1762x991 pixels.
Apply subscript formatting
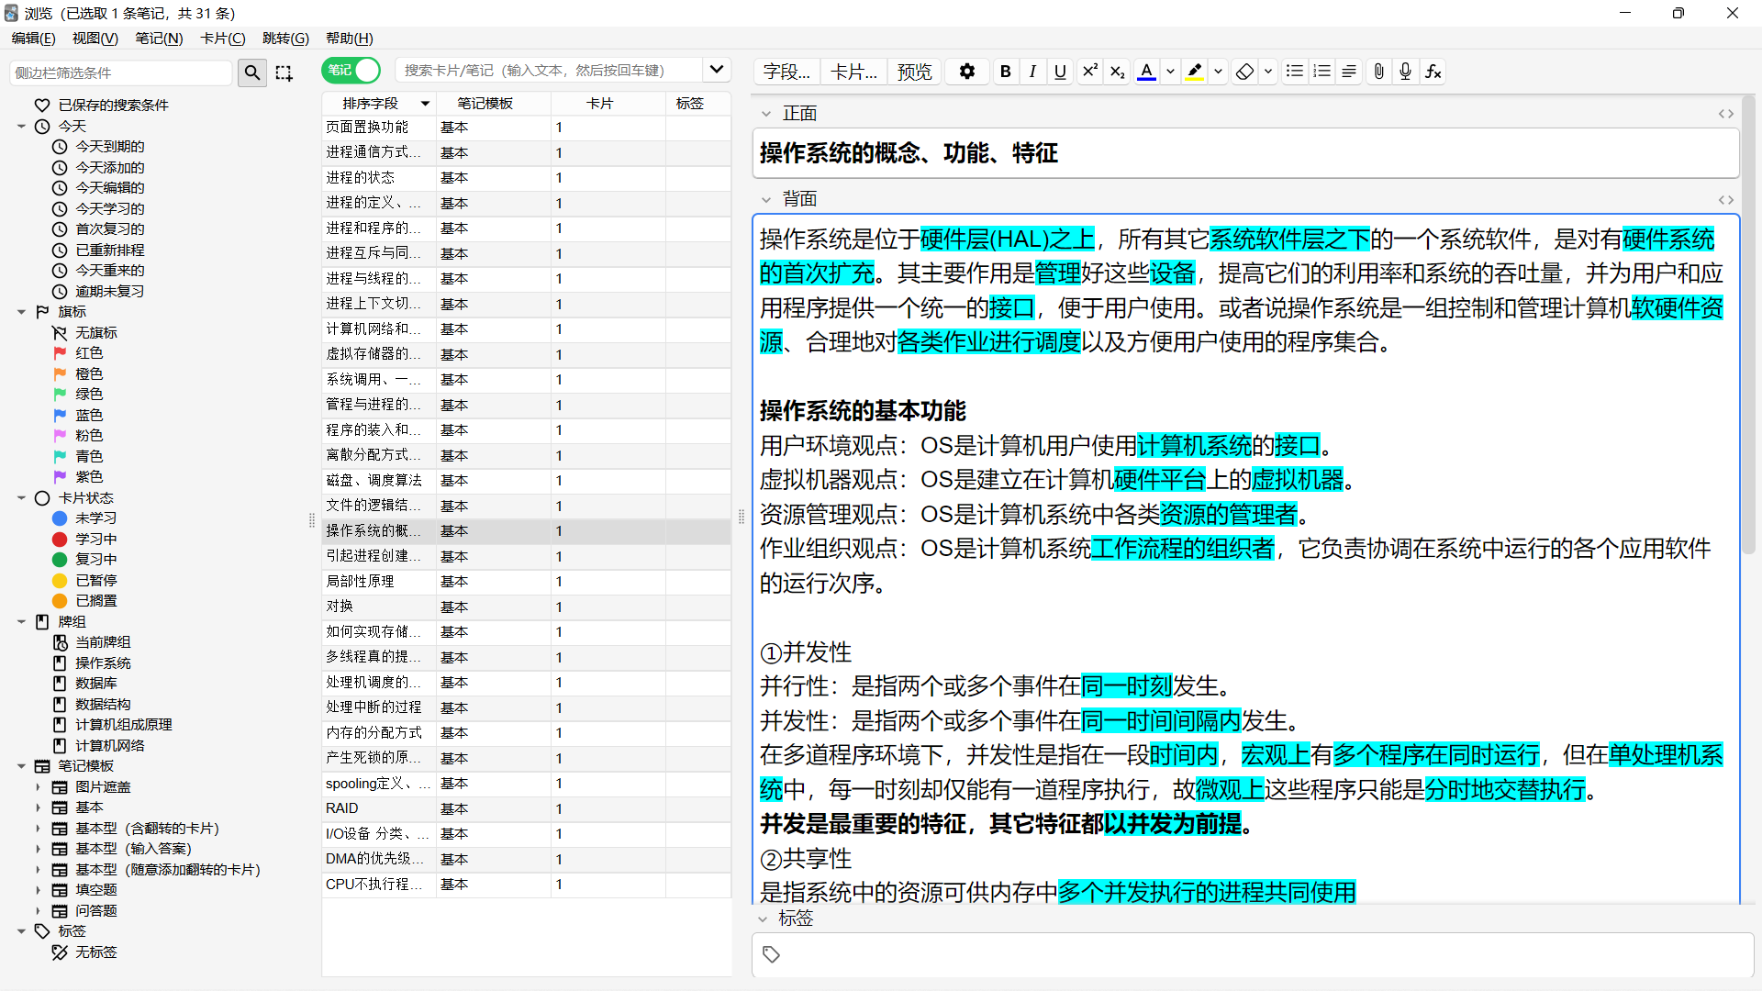pos(1118,72)
